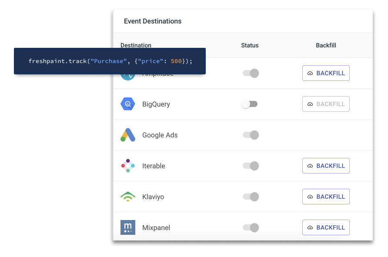Screen dimensions: 388x257
Task: Click the disabled Backfill button for BigQuery
Action: pyautogui.click(x=326, y=104)
